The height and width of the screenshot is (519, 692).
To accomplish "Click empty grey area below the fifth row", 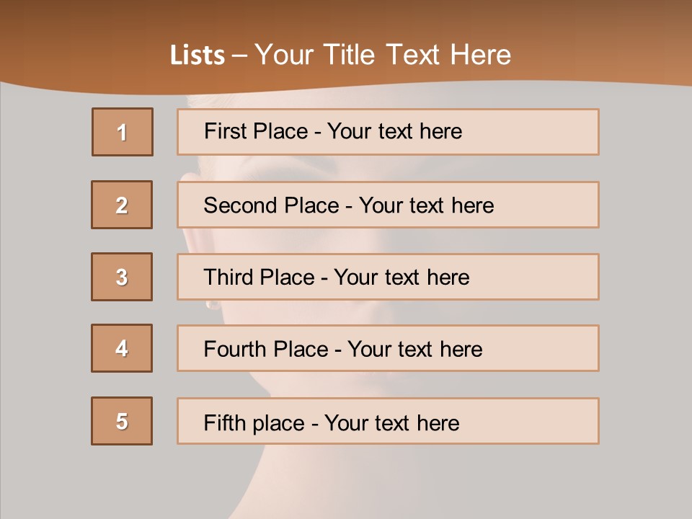I will tap(346, 483).
